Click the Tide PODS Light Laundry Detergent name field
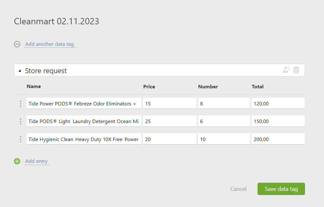Screen dimensions: 324x207 (x=84, y=121)
